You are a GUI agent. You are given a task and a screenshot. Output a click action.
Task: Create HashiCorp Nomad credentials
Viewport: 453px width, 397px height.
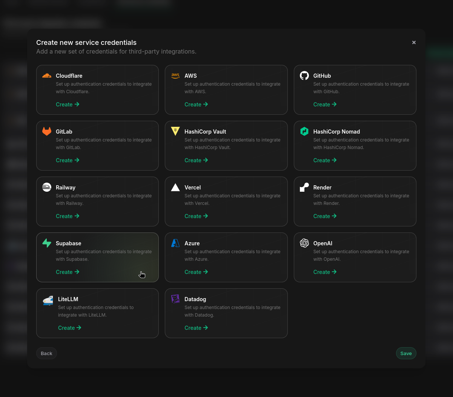(325, 160)
